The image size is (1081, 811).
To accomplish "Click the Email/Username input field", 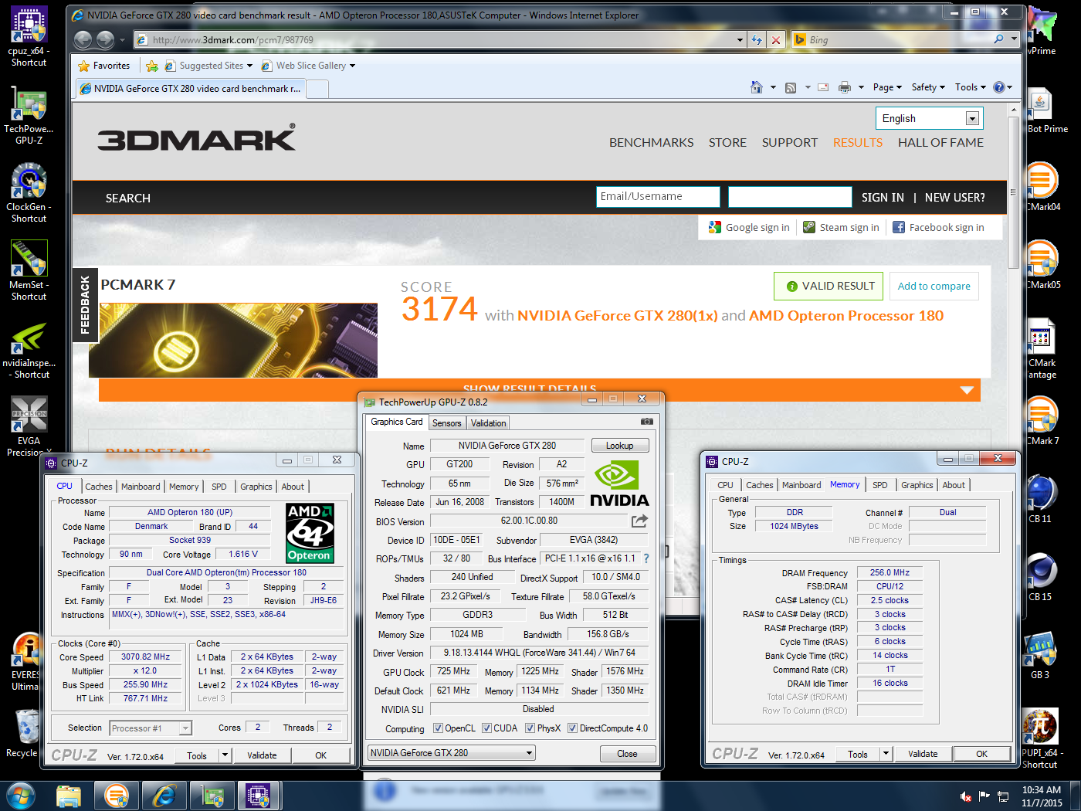I will [x=659, y=197].
